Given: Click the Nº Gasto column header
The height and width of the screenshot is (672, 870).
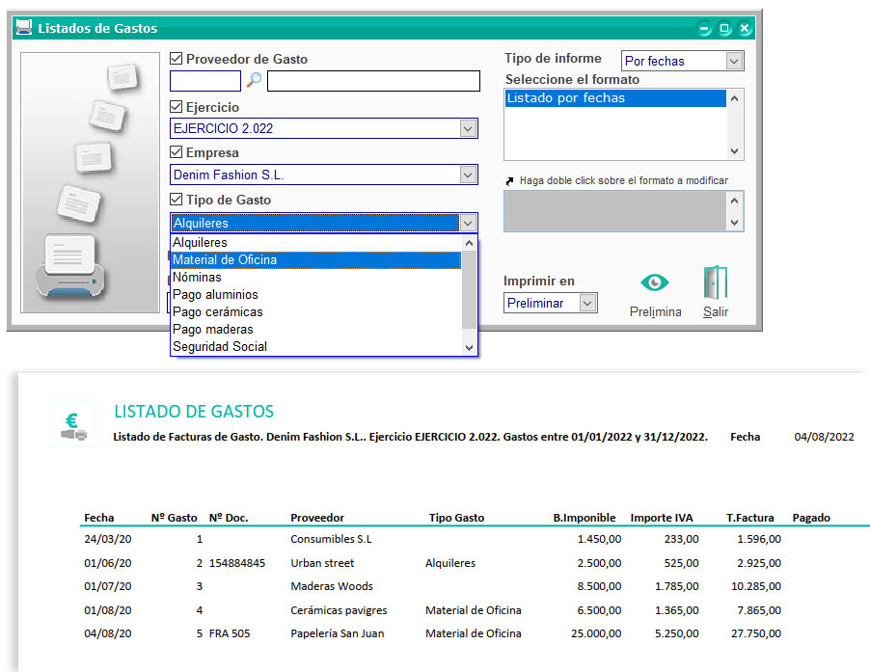Looking at the screenshot, I should point(175,518).
